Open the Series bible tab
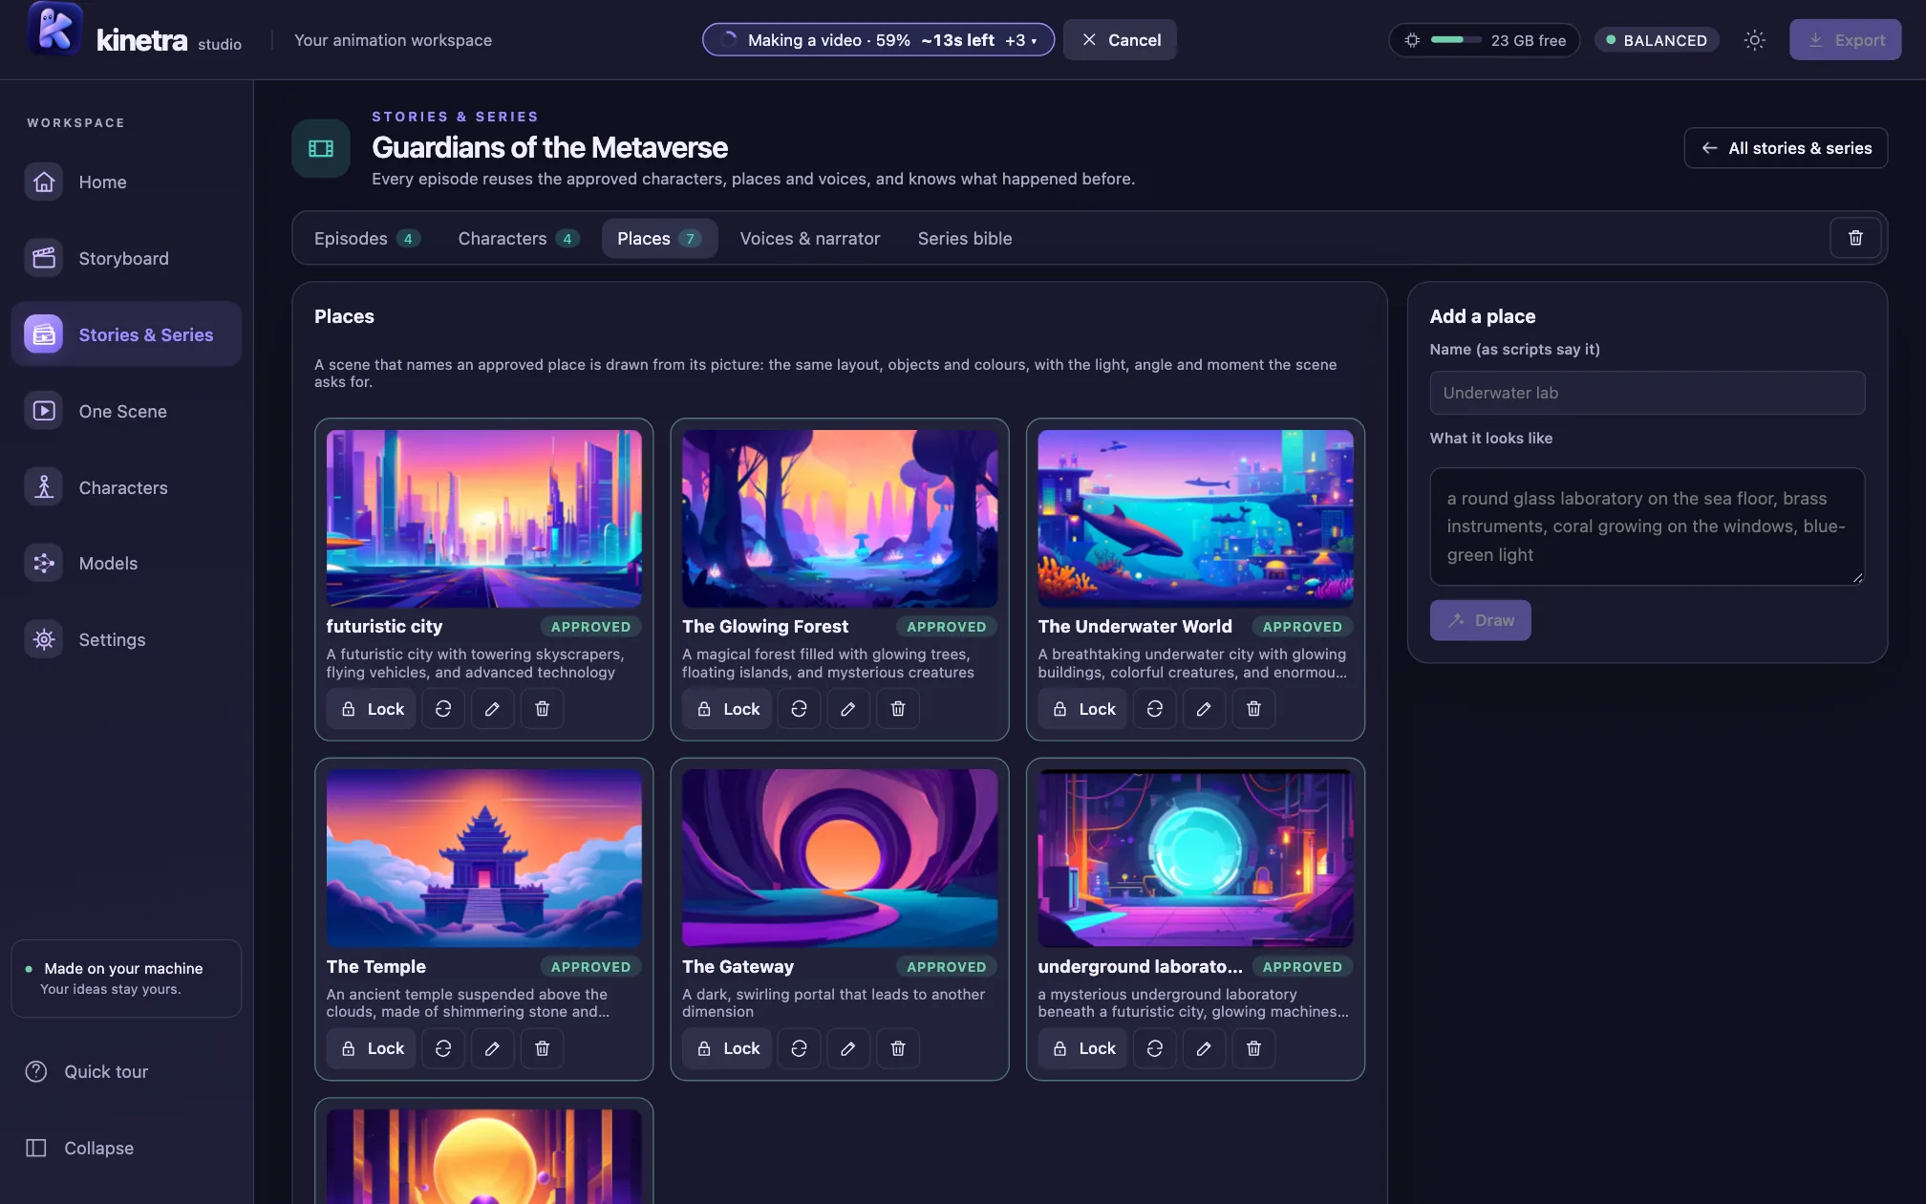Viewport: 1926px width, 1204px height. 964,239
